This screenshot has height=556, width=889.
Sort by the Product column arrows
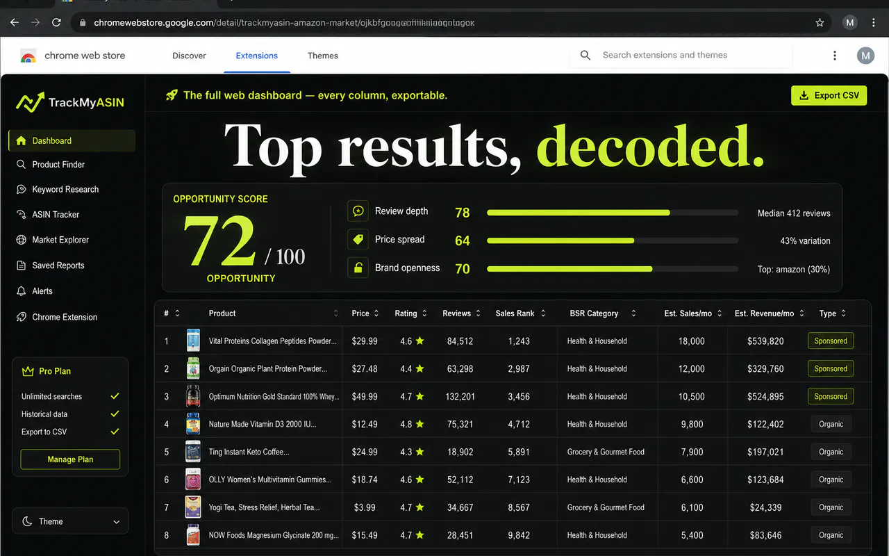[x=336, y=313]
